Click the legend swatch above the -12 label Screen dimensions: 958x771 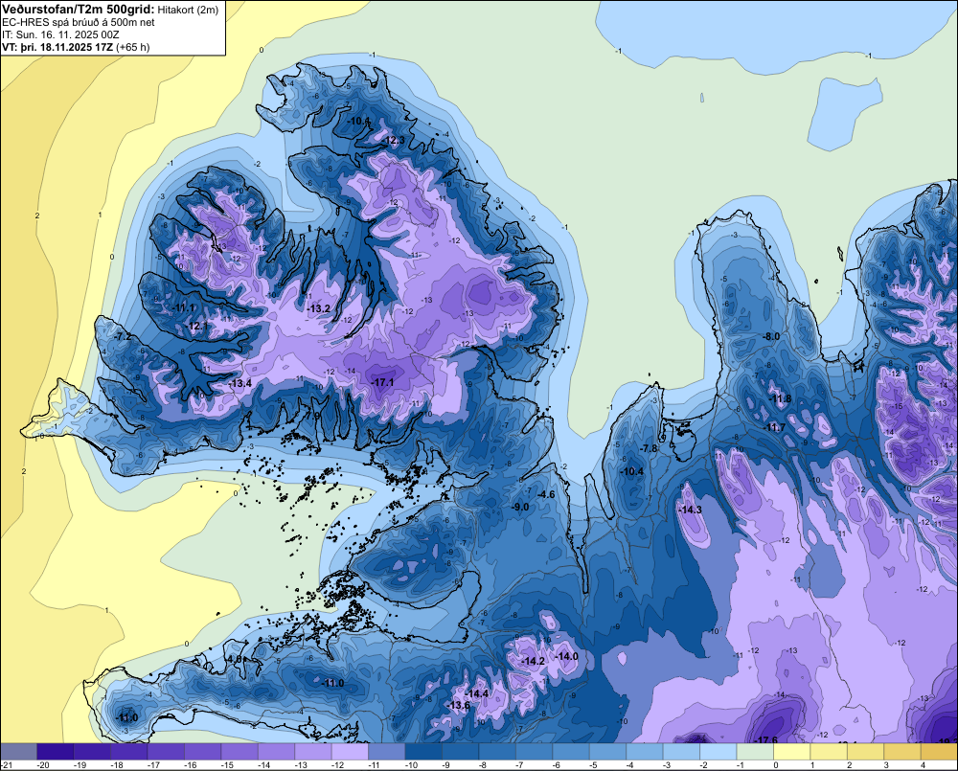[x=350, y=752]
